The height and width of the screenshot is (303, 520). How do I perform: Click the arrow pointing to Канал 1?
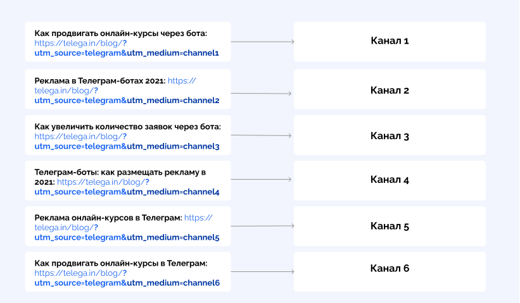pos(263,42)
